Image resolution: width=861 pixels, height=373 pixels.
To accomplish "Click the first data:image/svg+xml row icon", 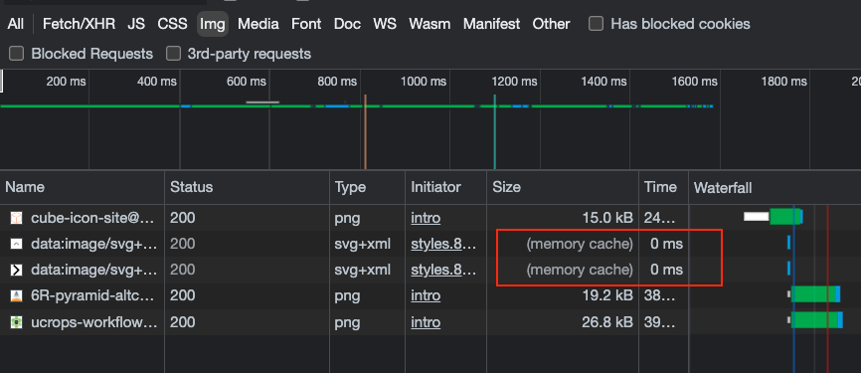I will point(17,244).
